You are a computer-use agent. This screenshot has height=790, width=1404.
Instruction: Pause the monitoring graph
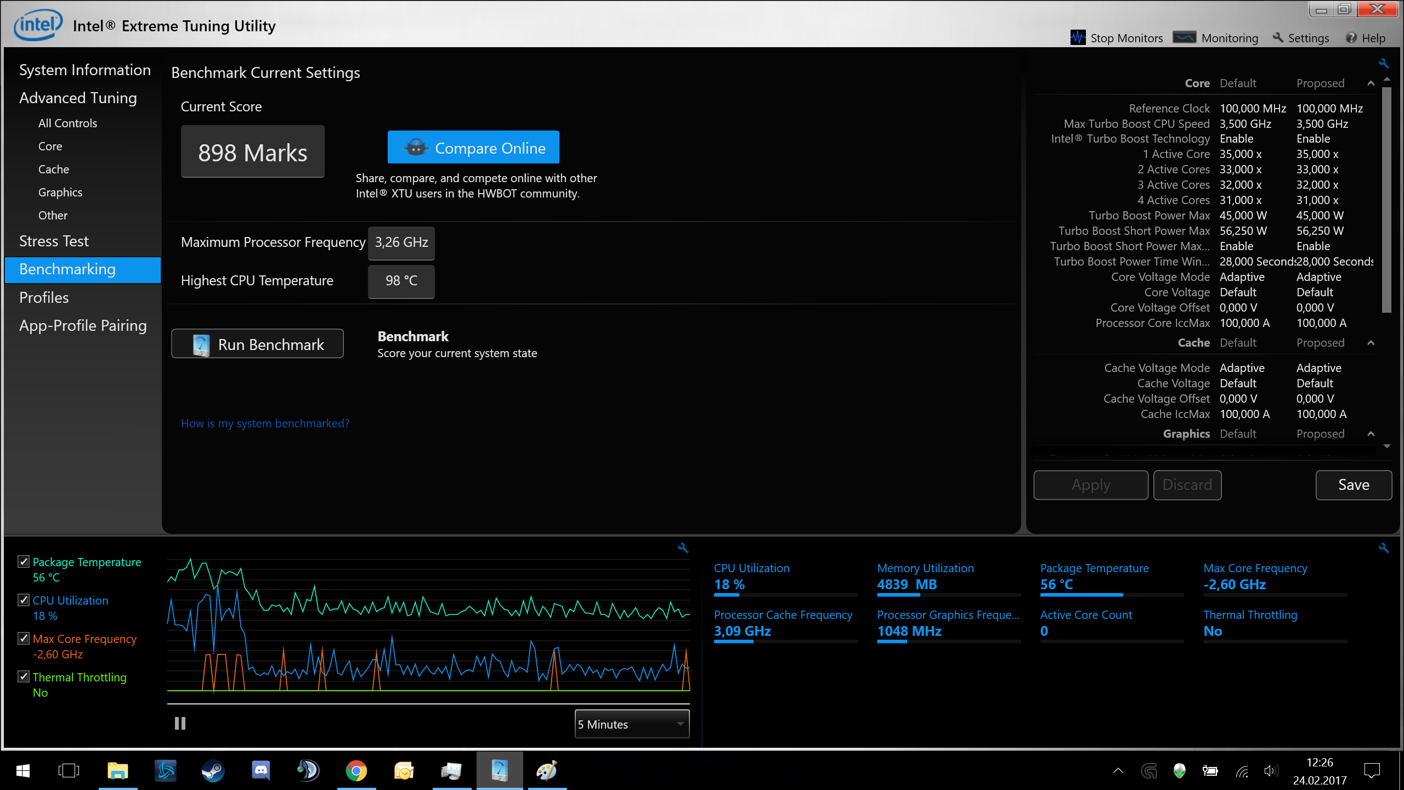(180, 724)
